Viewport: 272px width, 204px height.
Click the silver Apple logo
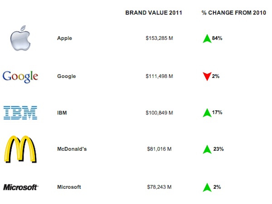pyautogui.click(x=20, y=38)
